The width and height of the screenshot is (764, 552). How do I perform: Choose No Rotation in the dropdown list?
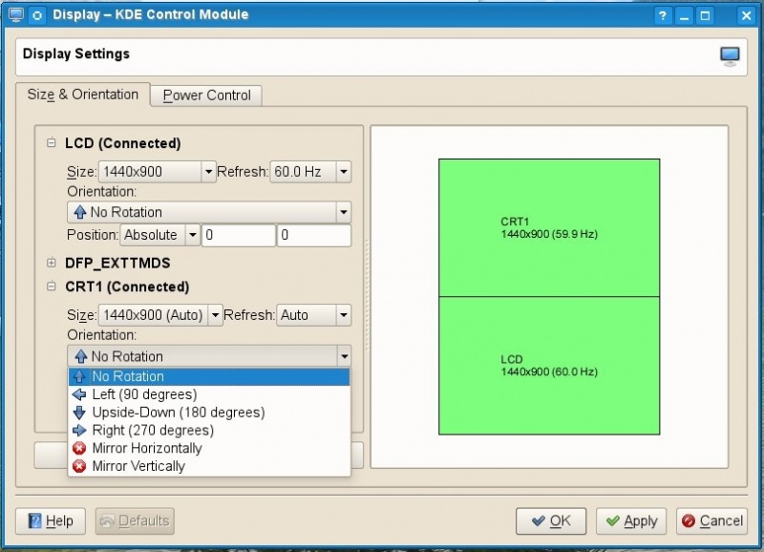(127, 376)
